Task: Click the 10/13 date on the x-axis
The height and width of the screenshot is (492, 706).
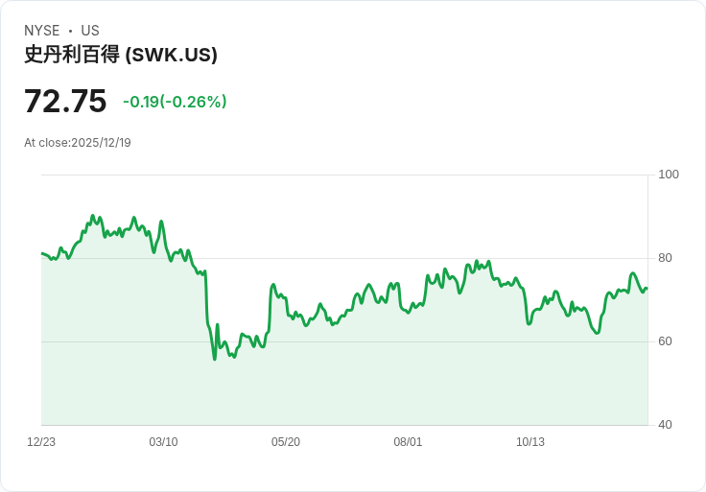Action: (x=530, y=442)
